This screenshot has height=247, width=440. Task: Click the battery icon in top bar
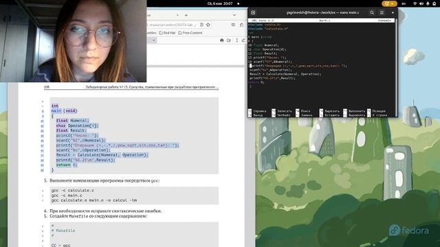pyautogui.click(x=434, y=3)
